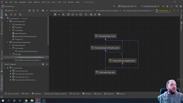Click fit content diagram button
183x103 pixels.
pyautogui.click(x=81, y=15)
